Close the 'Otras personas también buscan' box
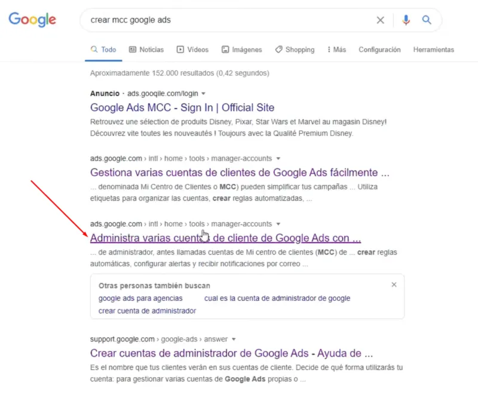Screen dimensions: 478x394 point(394,285)
